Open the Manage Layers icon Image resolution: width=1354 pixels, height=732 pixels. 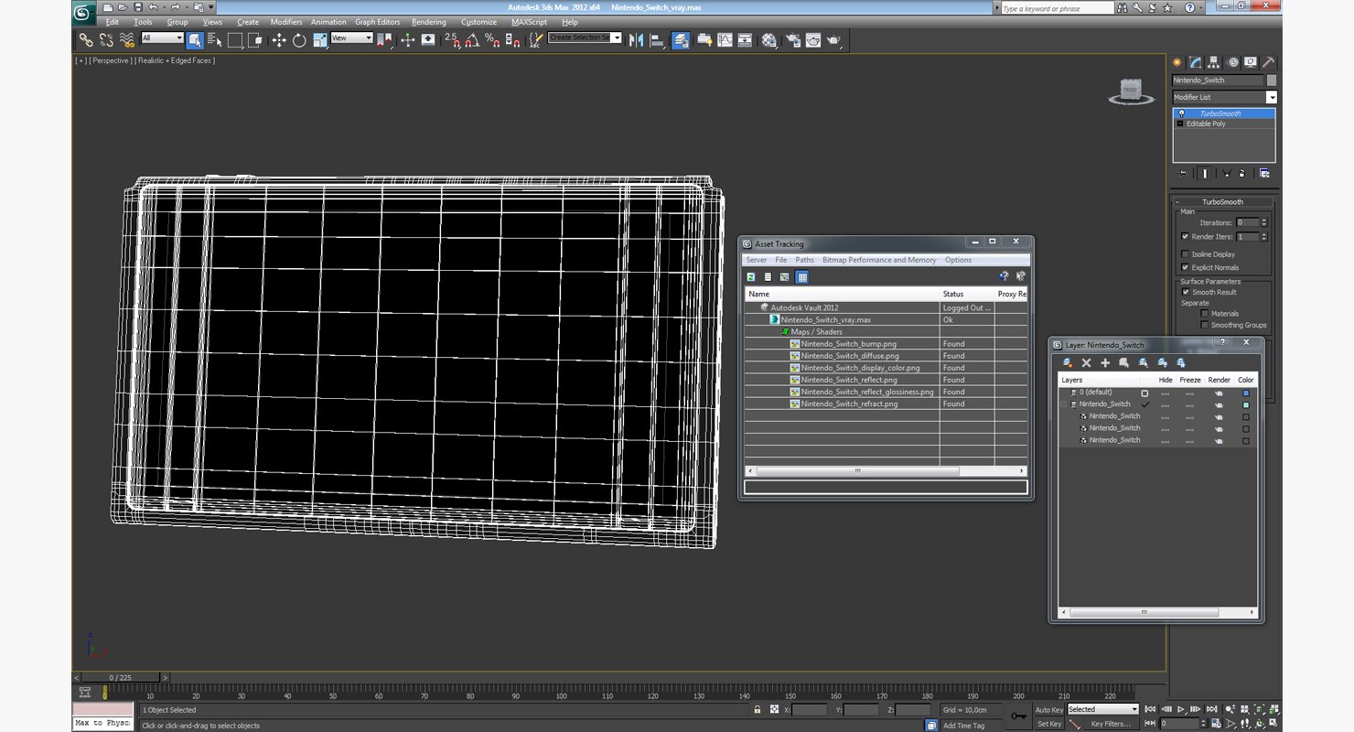pyautogui.click(x=681, y=39)
